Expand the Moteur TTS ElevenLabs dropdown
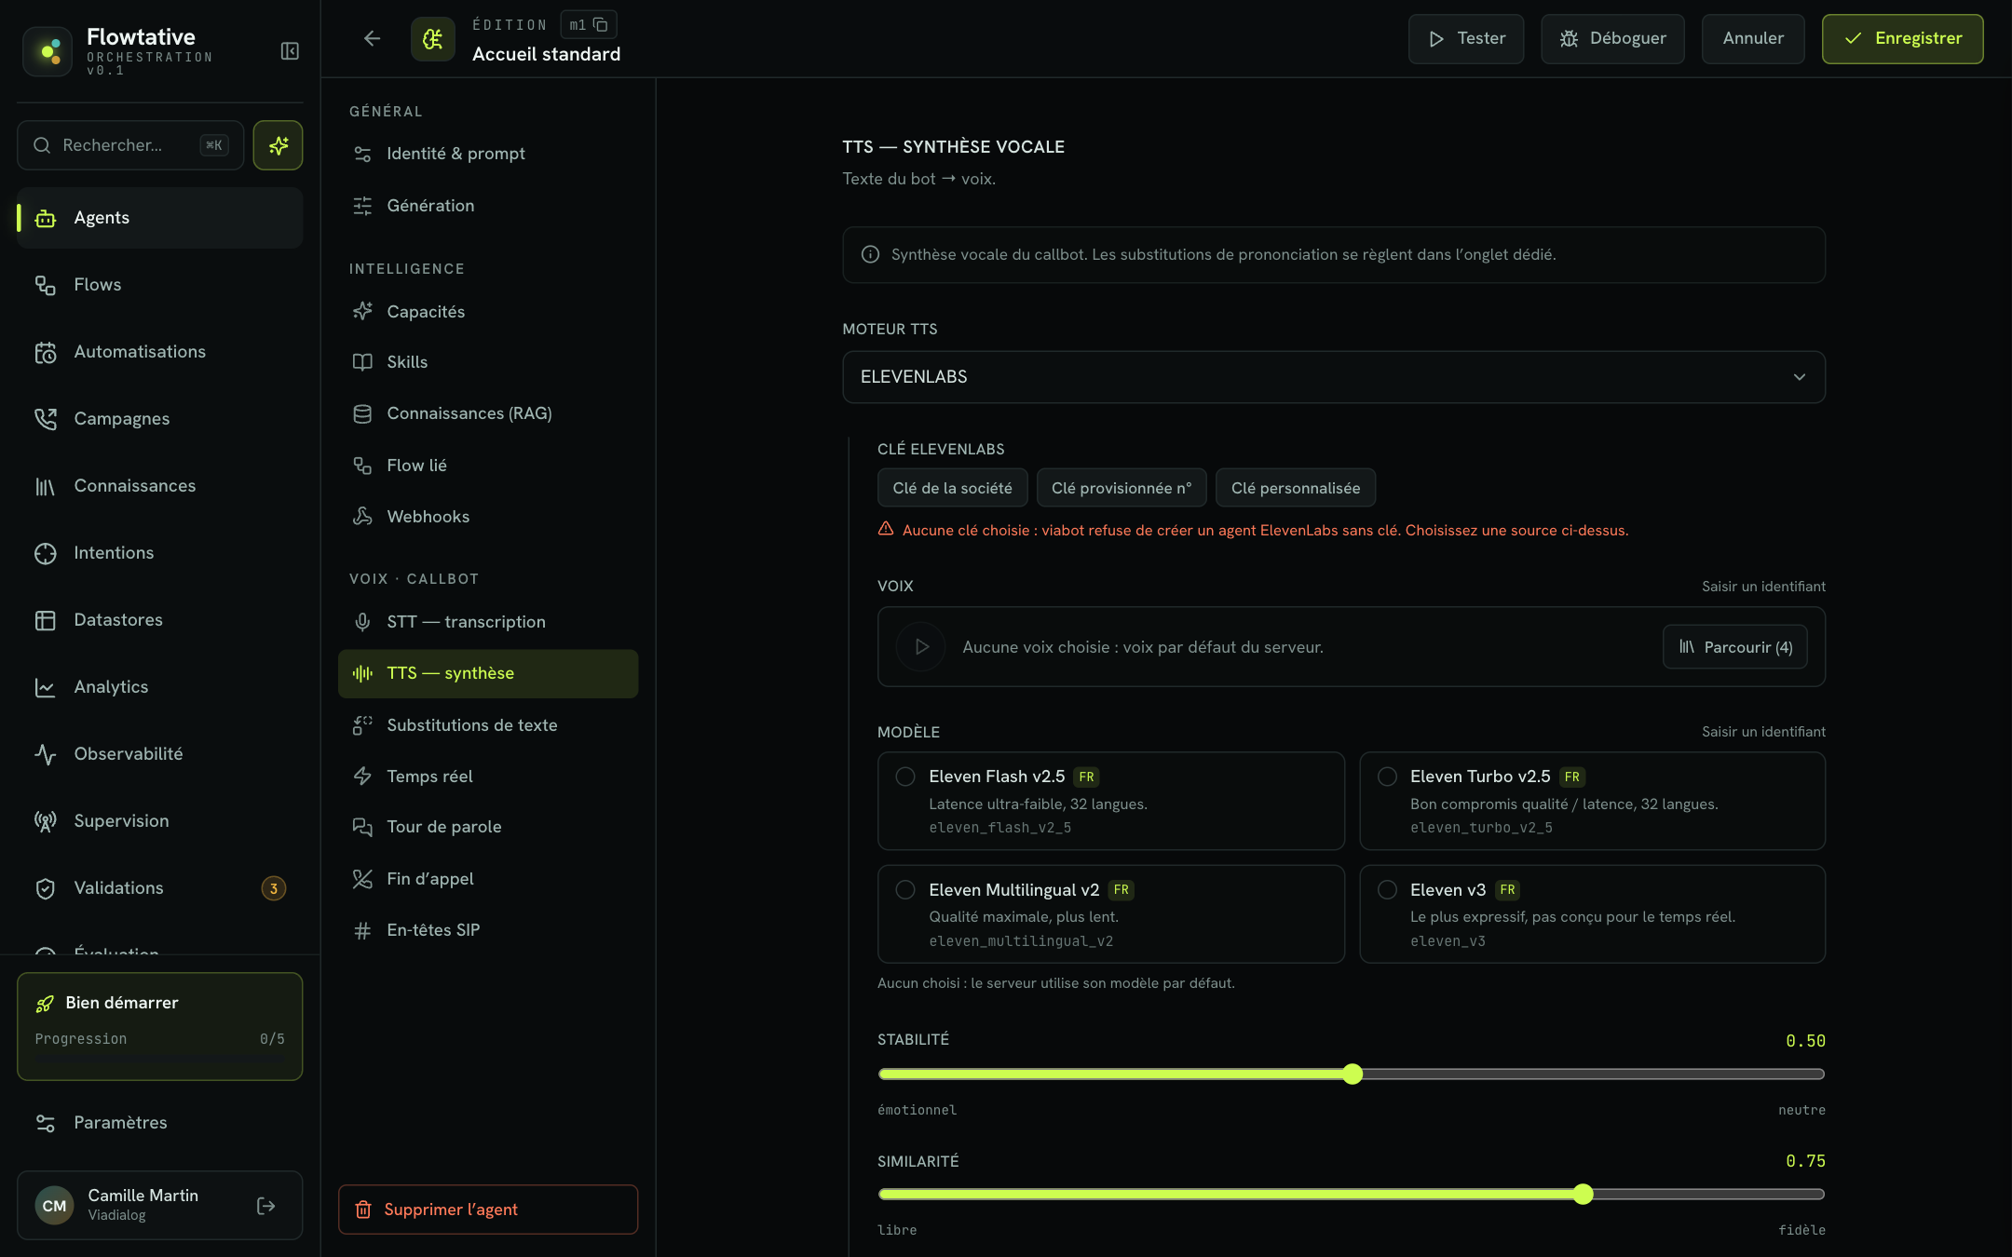 coord(1333,377)
